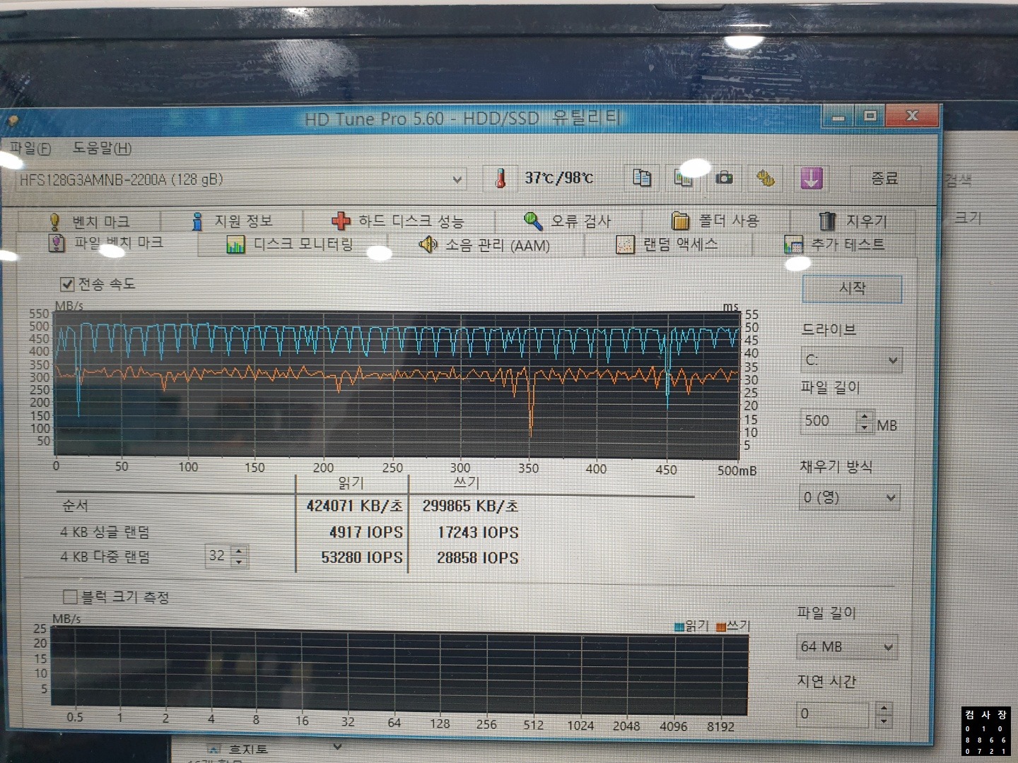Toggle the 전송 속도 checkbox

(67, 284)
